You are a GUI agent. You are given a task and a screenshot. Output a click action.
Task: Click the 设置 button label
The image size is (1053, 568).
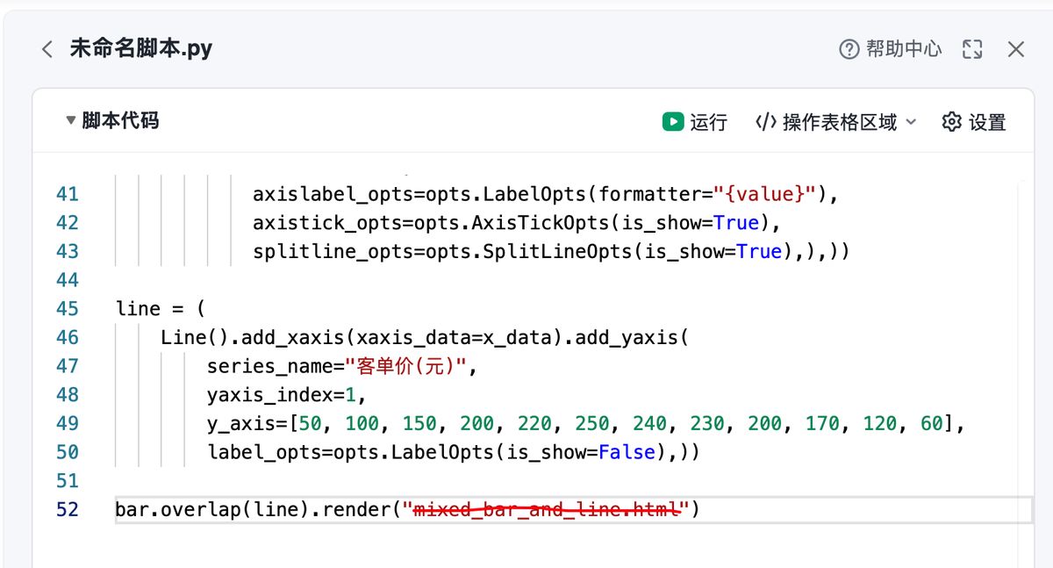[x=987, y=122]
